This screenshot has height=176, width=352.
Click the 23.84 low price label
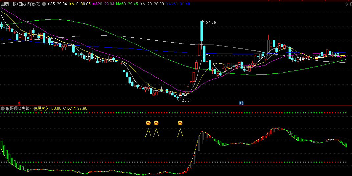(x=186, y=100)
